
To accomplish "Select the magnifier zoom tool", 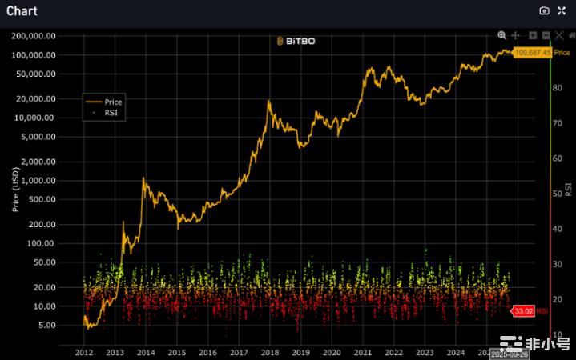I will (x=502, y=35).
